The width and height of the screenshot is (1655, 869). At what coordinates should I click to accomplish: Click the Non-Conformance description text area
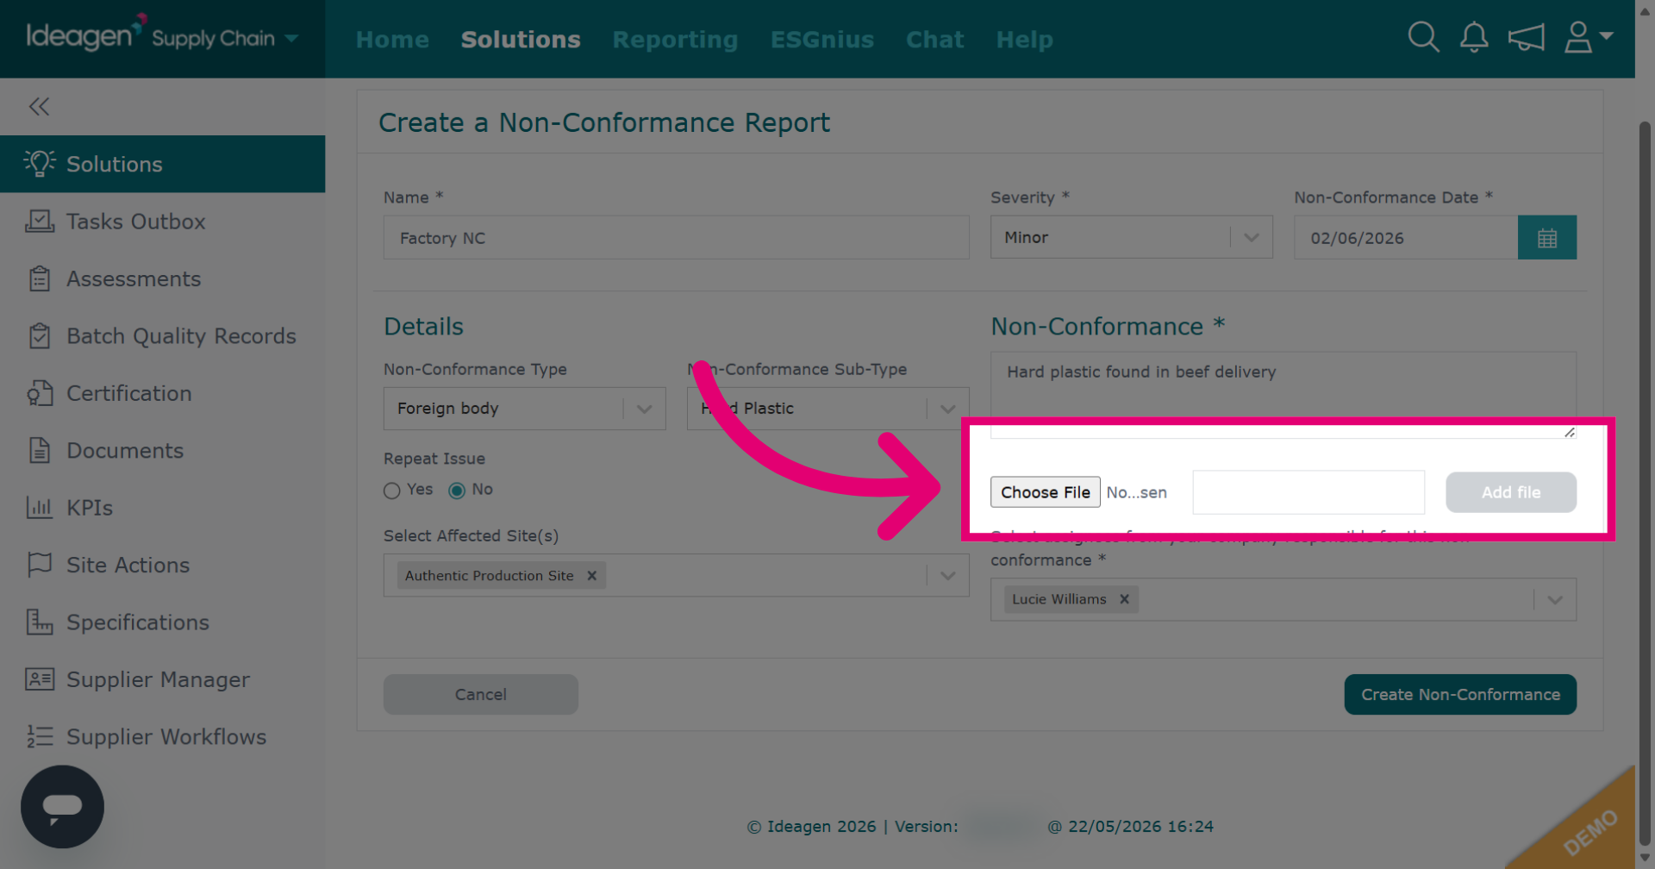pyautogui.click(x=1283, y=395)
